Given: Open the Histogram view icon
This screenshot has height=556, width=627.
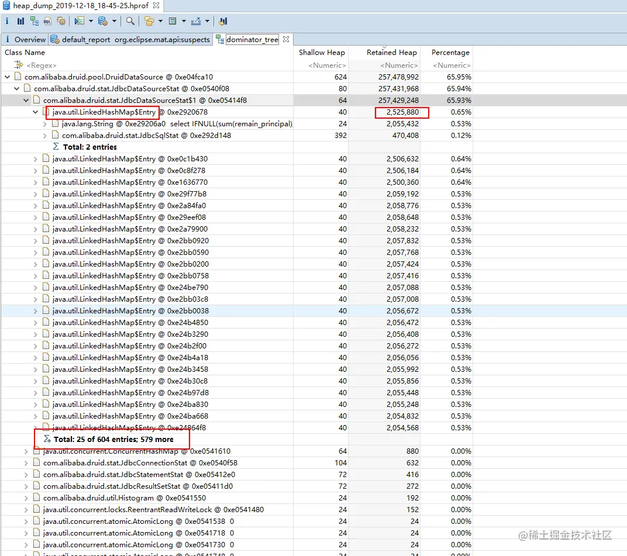Looking at the screenshot, I should pyautogui.click(x=21, y=21).
